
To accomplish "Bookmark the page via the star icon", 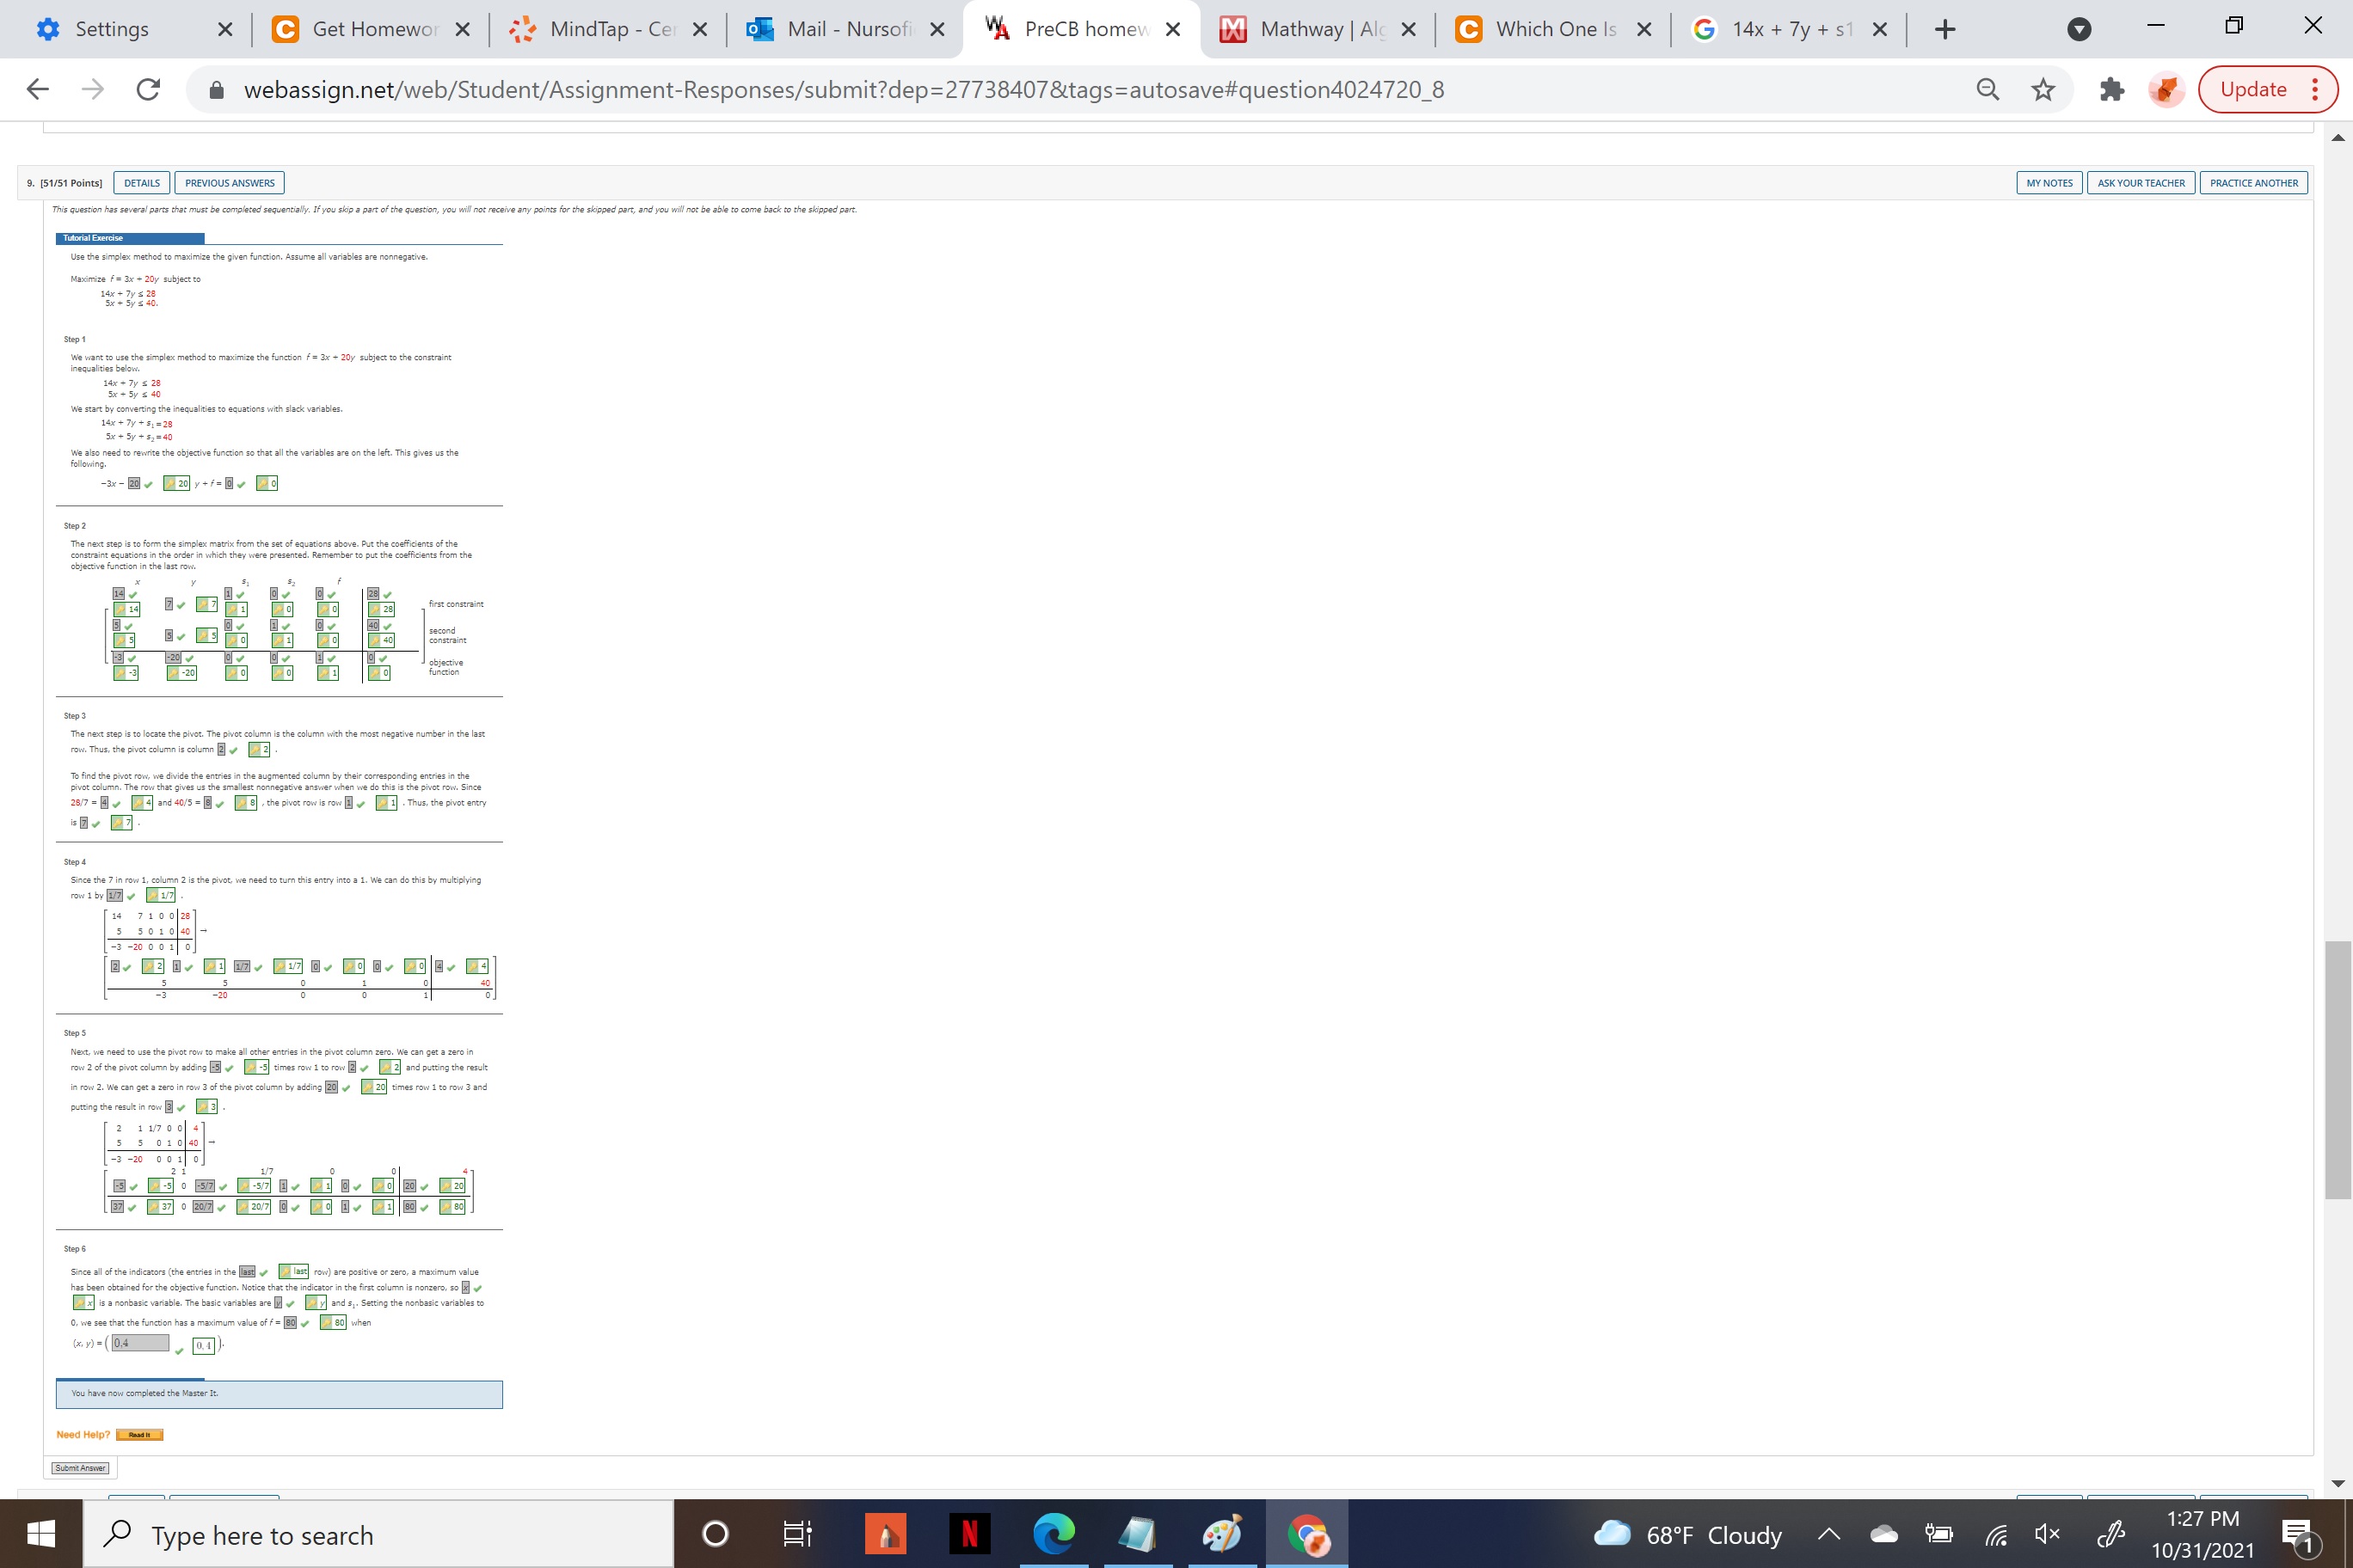I will pos(2044,89).
